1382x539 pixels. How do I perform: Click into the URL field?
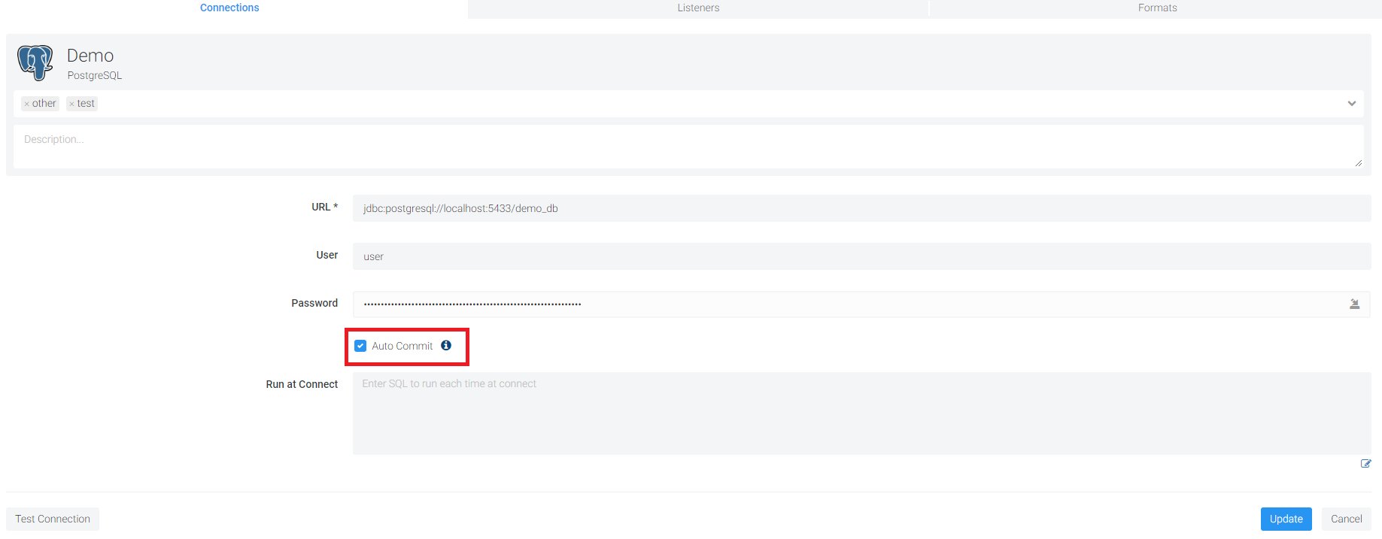861,208
